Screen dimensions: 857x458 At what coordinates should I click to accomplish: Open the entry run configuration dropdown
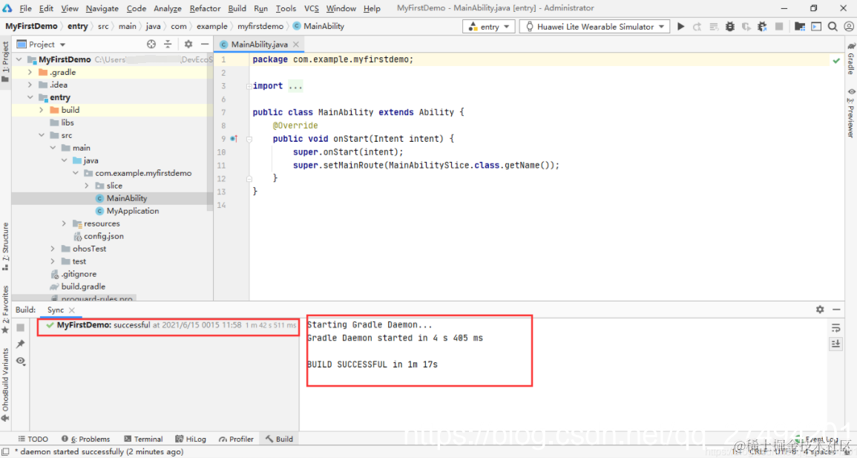coord(489,26)
